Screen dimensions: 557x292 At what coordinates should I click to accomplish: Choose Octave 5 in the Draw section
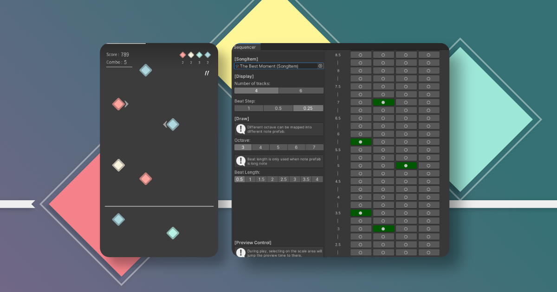click(278, 146)
